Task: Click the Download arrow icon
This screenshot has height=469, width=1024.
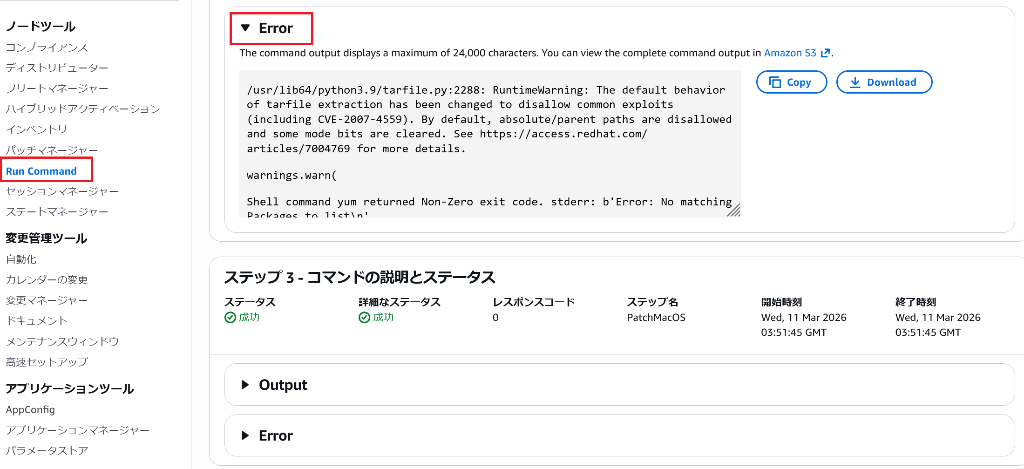Action: click(855, 82)
